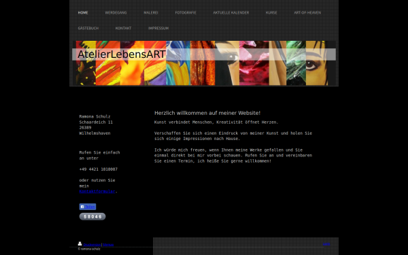The width and height of the screenshot is (408, 255).
Task: Open the ART-OF-HEAVEN menu item
Action: (x=307, y=12)
